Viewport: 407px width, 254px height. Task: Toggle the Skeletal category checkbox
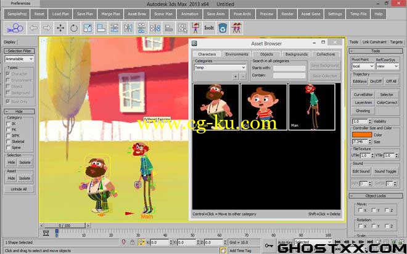click(x=8, y=142)
